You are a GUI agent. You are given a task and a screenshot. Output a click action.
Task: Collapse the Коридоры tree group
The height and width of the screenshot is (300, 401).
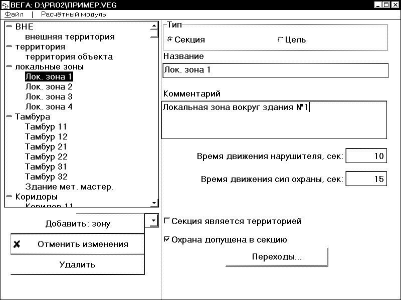(x=9, y=196)
